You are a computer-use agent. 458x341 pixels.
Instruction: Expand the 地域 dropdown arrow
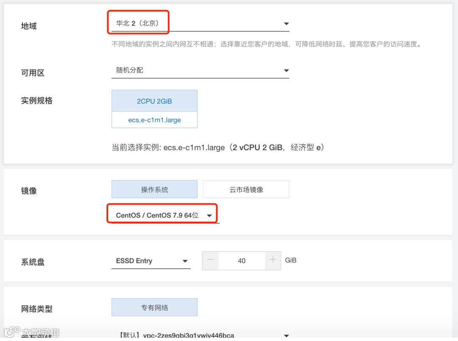286,24
